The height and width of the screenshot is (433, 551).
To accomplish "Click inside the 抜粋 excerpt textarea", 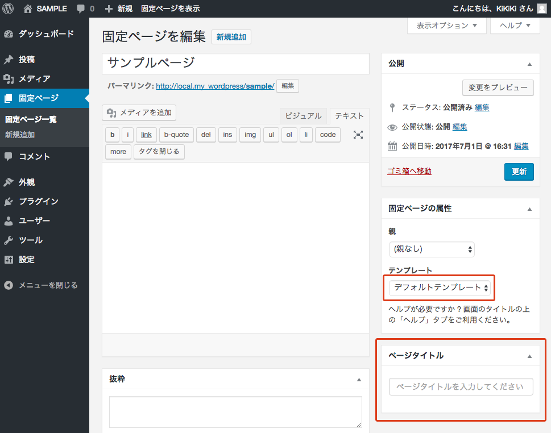I will pyautogui.click(x=235, y=412).
